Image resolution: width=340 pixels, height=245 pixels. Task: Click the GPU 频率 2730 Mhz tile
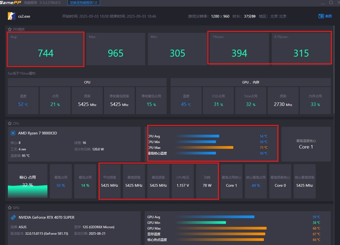pos(283,101)
